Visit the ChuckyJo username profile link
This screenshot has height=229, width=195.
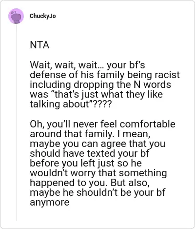pos(43,16)
